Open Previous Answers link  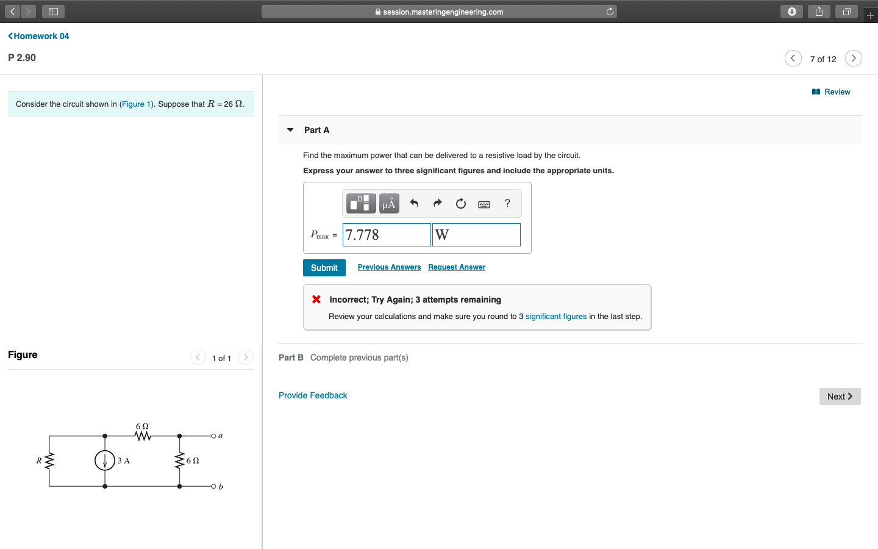pyautogui.click(x=388, y=267)
